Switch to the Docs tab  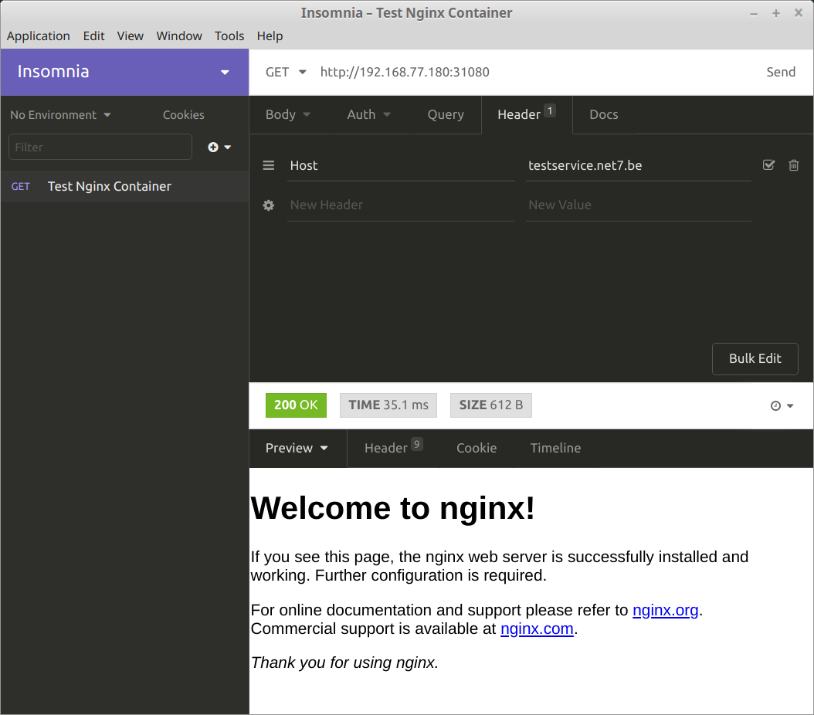click(x=604, y=115)
